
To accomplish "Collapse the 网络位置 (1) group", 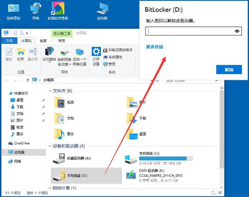I will [50, 188].
